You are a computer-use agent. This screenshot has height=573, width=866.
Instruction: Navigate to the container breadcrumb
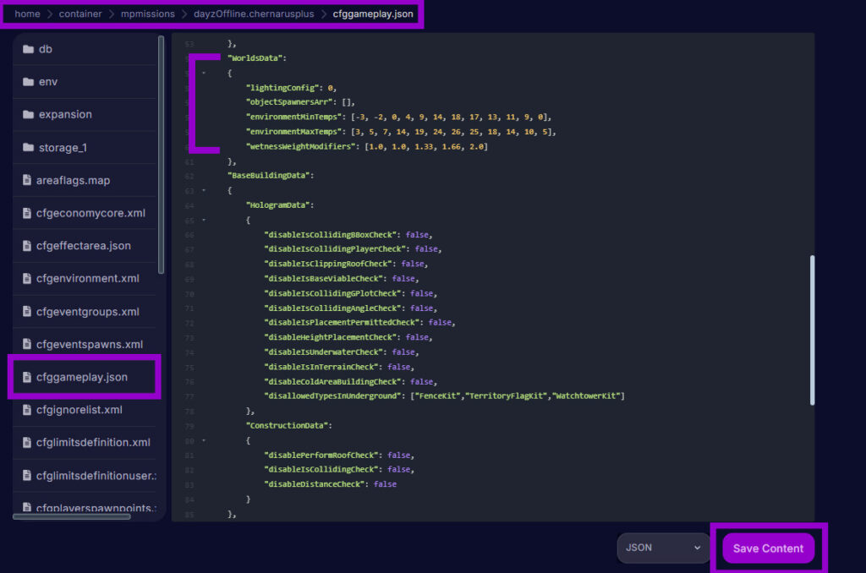(x=81, y=14)
